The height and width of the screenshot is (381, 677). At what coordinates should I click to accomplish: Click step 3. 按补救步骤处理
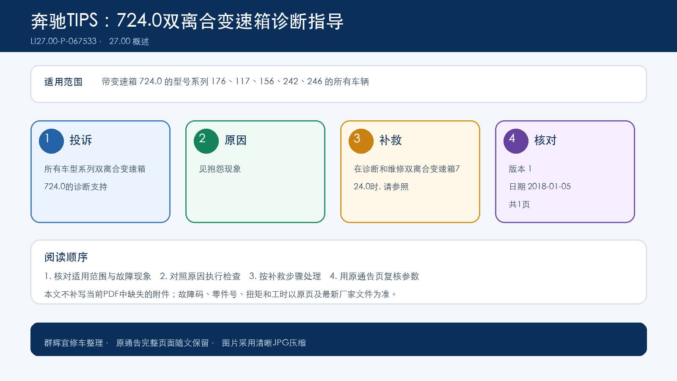[285, 276]
